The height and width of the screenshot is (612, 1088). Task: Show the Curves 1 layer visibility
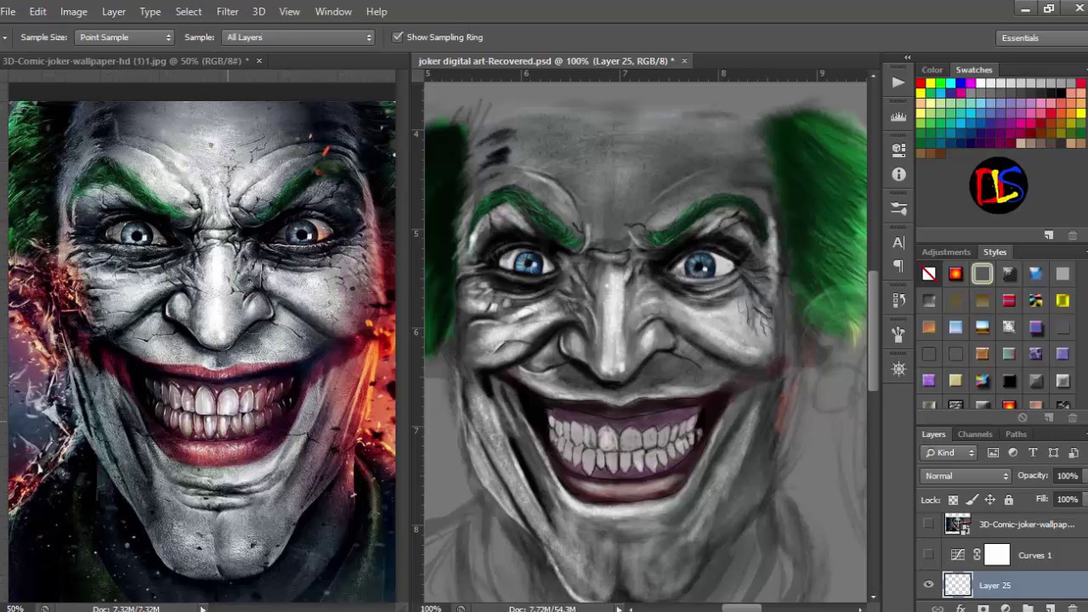pyautogui.click(x=928, y=555)
